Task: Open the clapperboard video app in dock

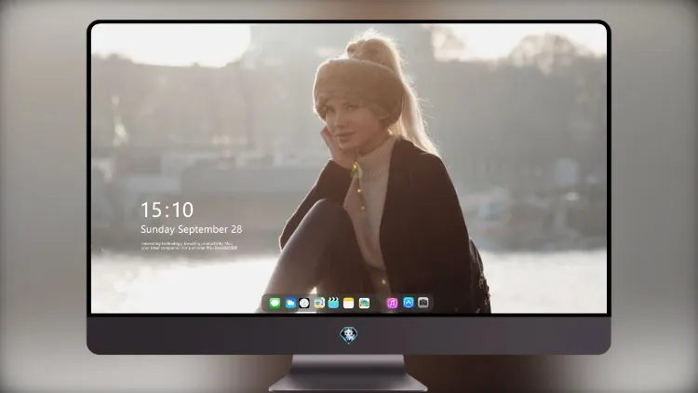Action: tap(333, 304)
